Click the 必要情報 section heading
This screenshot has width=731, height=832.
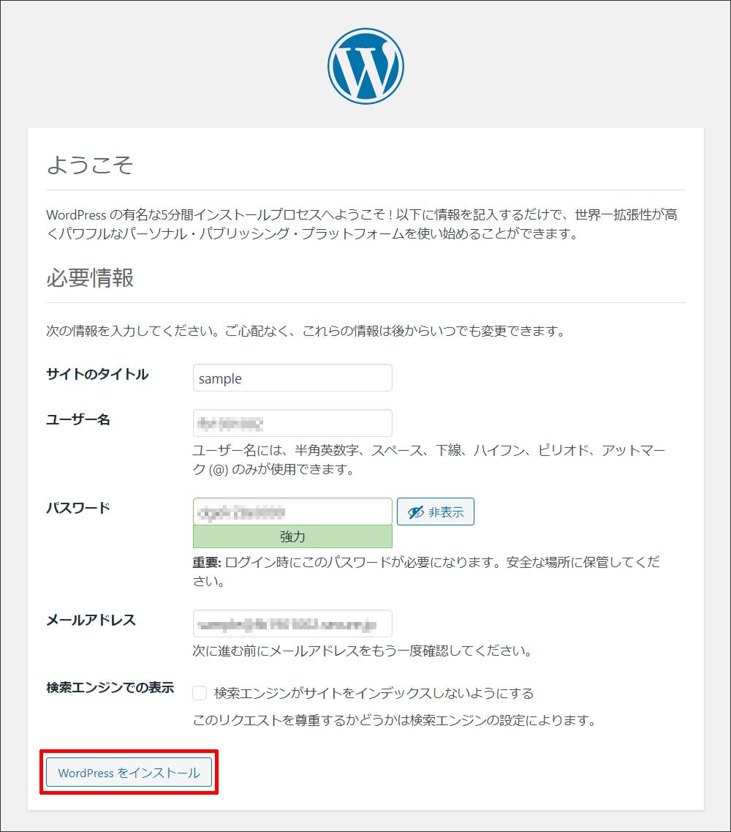(x=90, y=278)
